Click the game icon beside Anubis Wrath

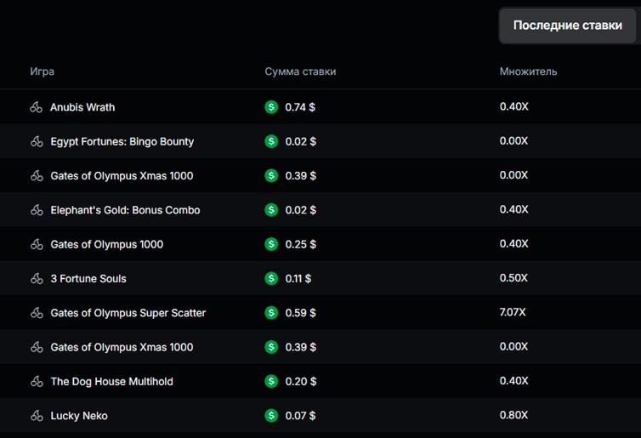[37, 107]
